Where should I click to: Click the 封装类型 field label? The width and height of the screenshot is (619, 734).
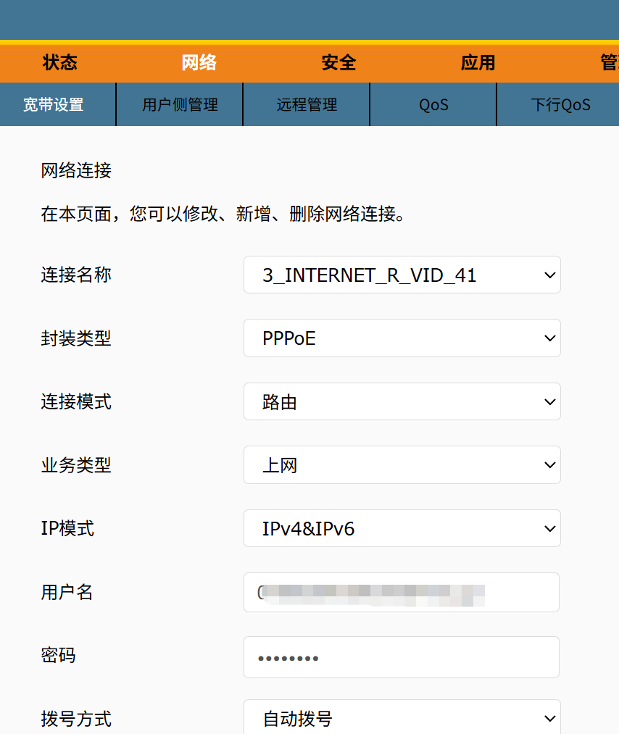pos(76,338)
